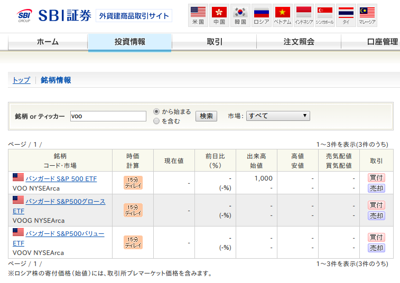
Task: Open the 取引 tab
Action: tap(215, 42)
